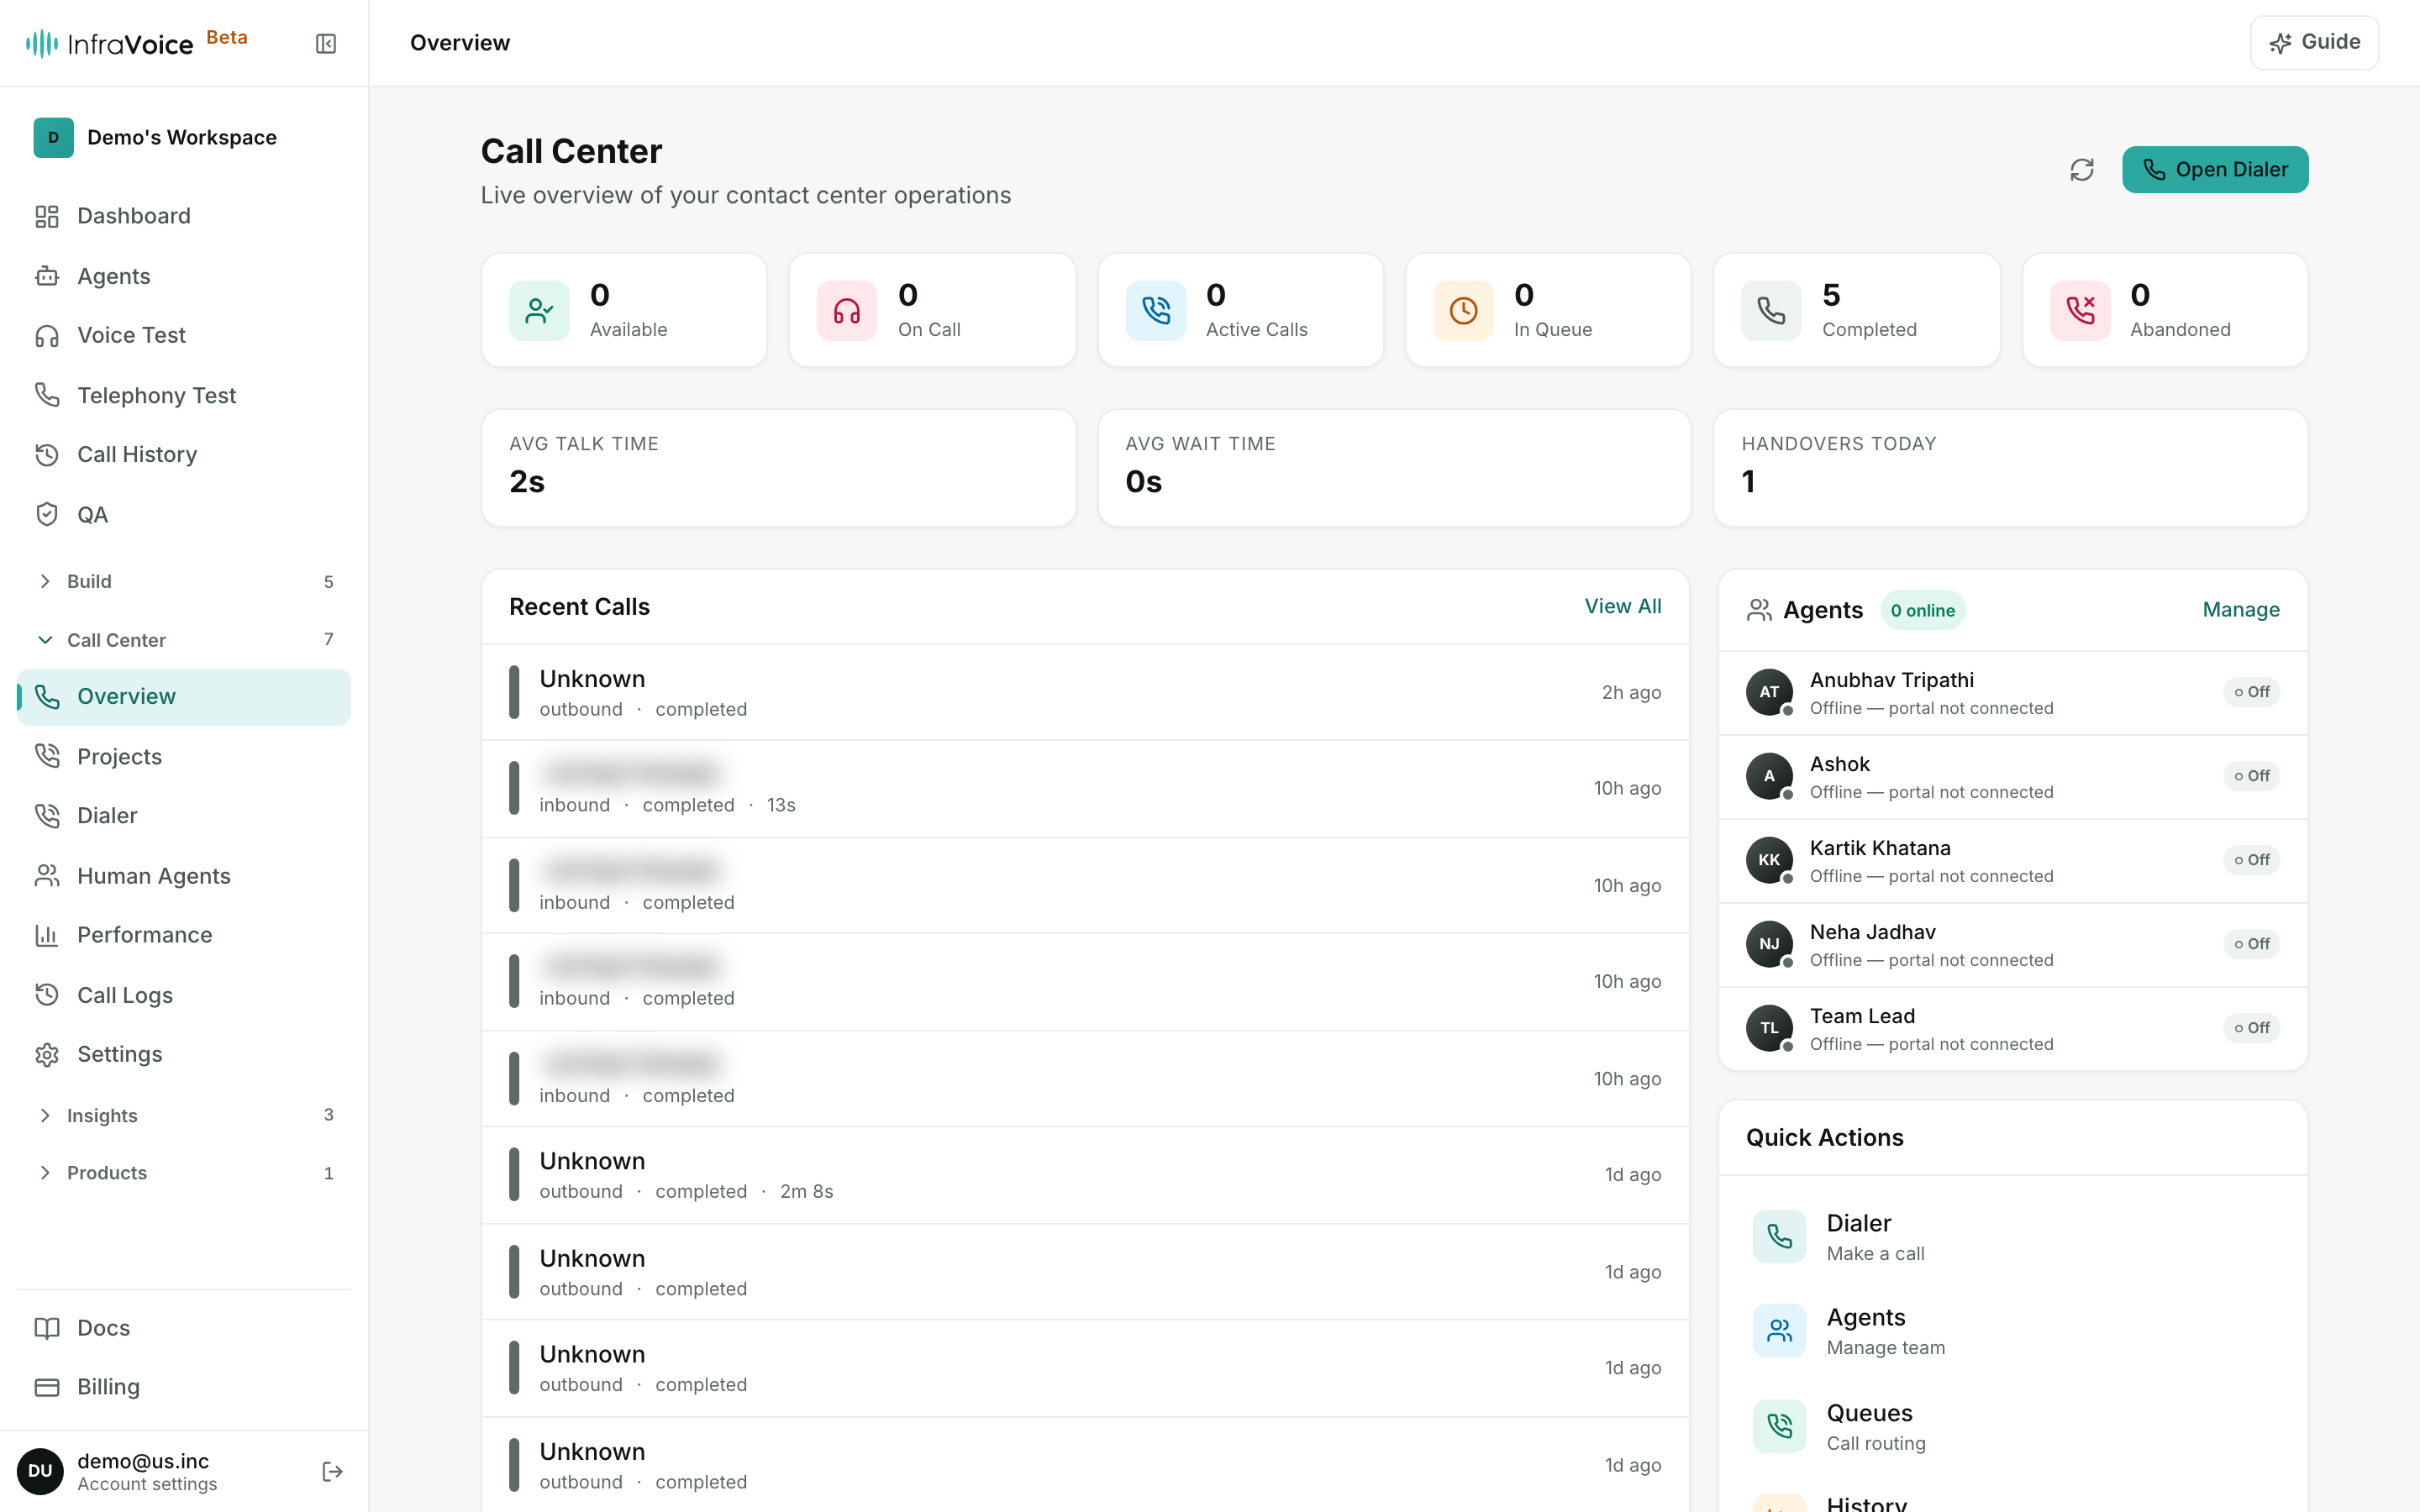Click the Active Calls phone icon

[x=1155, y=311]
